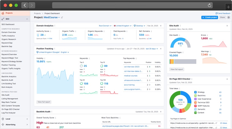Screen dimensions: 232x129
Task: Click the Overall Toxicity Score info icon
Action: tap(55, 118)
